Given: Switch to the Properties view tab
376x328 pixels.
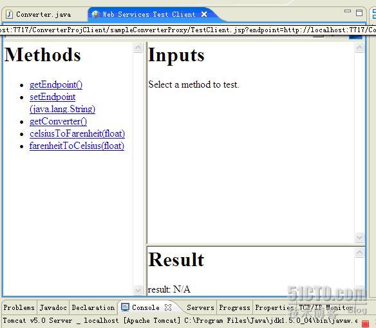Looking at the screenshot, I should coord(274,307).
